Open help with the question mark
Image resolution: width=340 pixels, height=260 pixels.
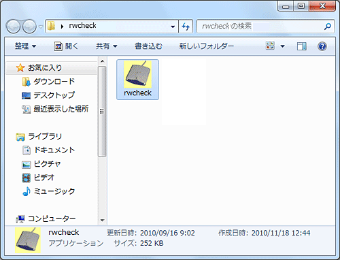coord(322,46)
